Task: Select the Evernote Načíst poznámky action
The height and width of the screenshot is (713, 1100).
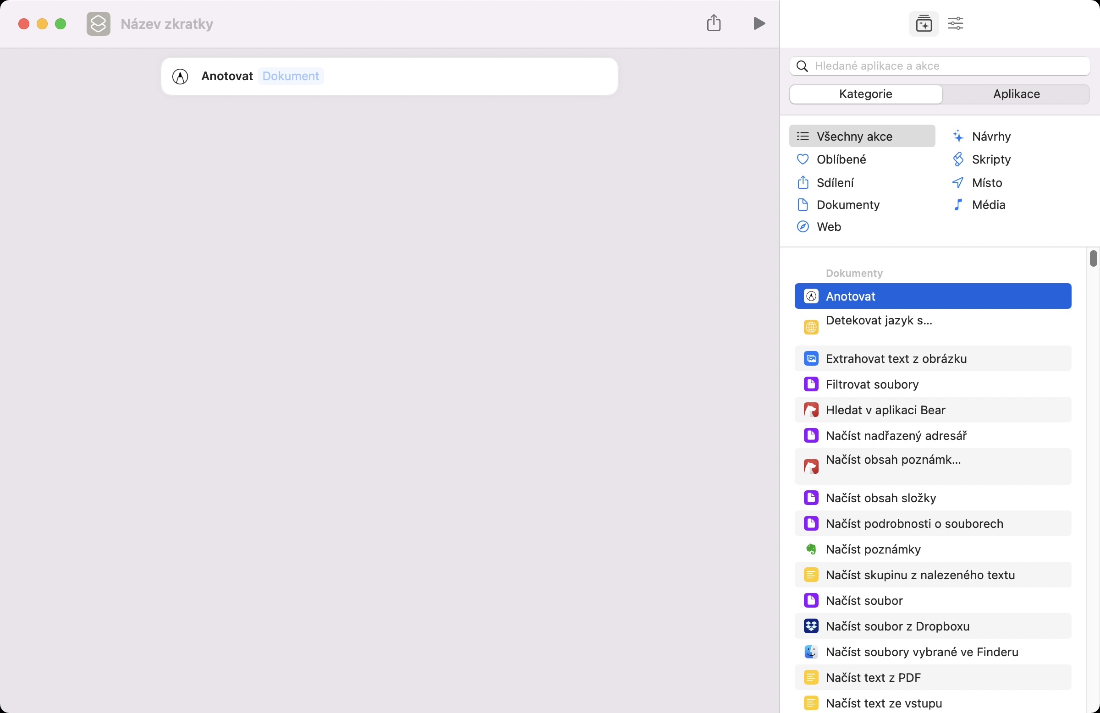Action: (873, 549)
